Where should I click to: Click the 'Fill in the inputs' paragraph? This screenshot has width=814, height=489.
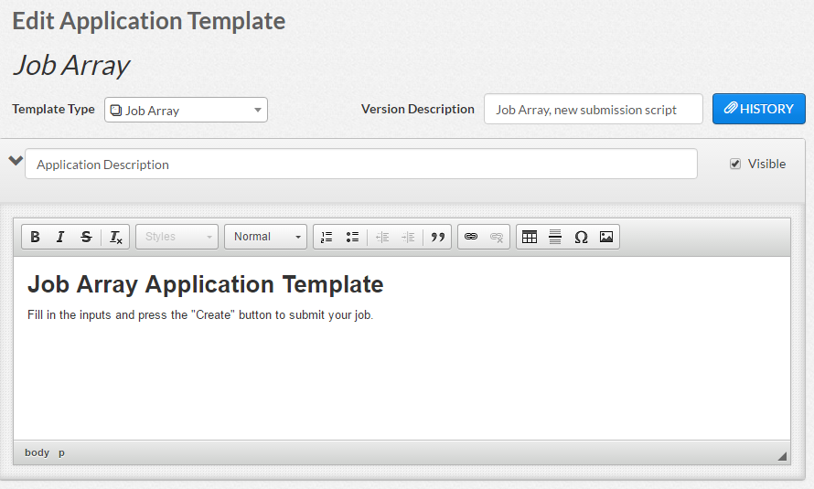[x=200, y=314]
